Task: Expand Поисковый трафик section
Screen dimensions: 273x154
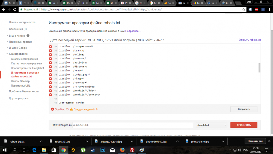Action: pyautogui.click(x=7, y=42)
